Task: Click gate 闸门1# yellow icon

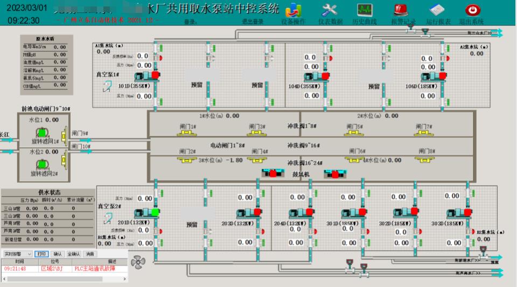Action: click(x=187, y=133)
